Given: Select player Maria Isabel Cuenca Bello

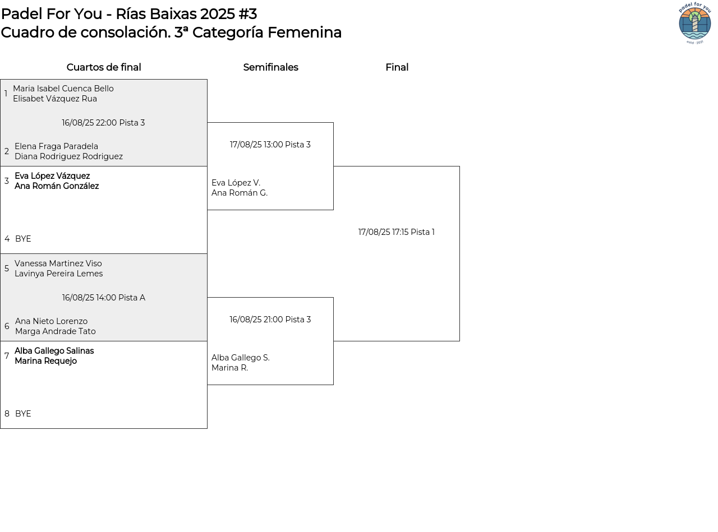Looking at the screenshot, I should (63, 89).
